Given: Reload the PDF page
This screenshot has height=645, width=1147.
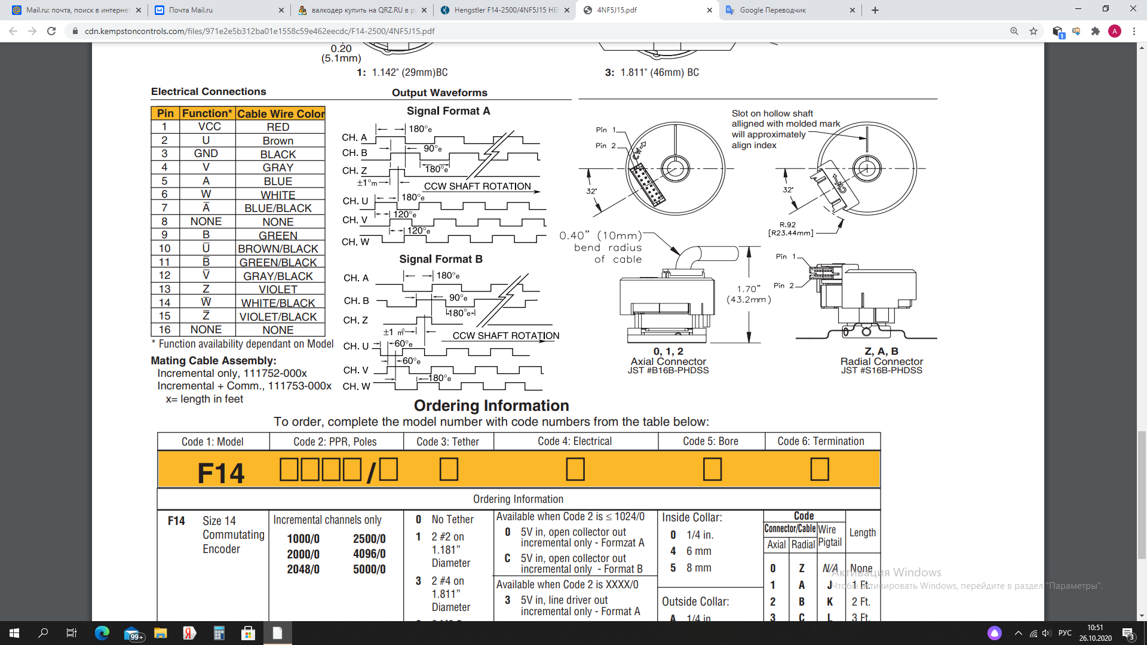Looking at the screenshot, I should click(x=51, y=31).
